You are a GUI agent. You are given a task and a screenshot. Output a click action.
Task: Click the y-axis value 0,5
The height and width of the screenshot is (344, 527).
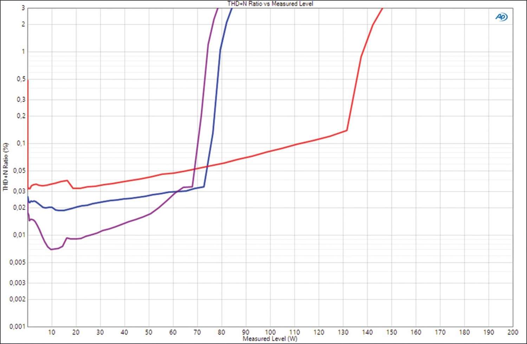click(x=21, y=79)
